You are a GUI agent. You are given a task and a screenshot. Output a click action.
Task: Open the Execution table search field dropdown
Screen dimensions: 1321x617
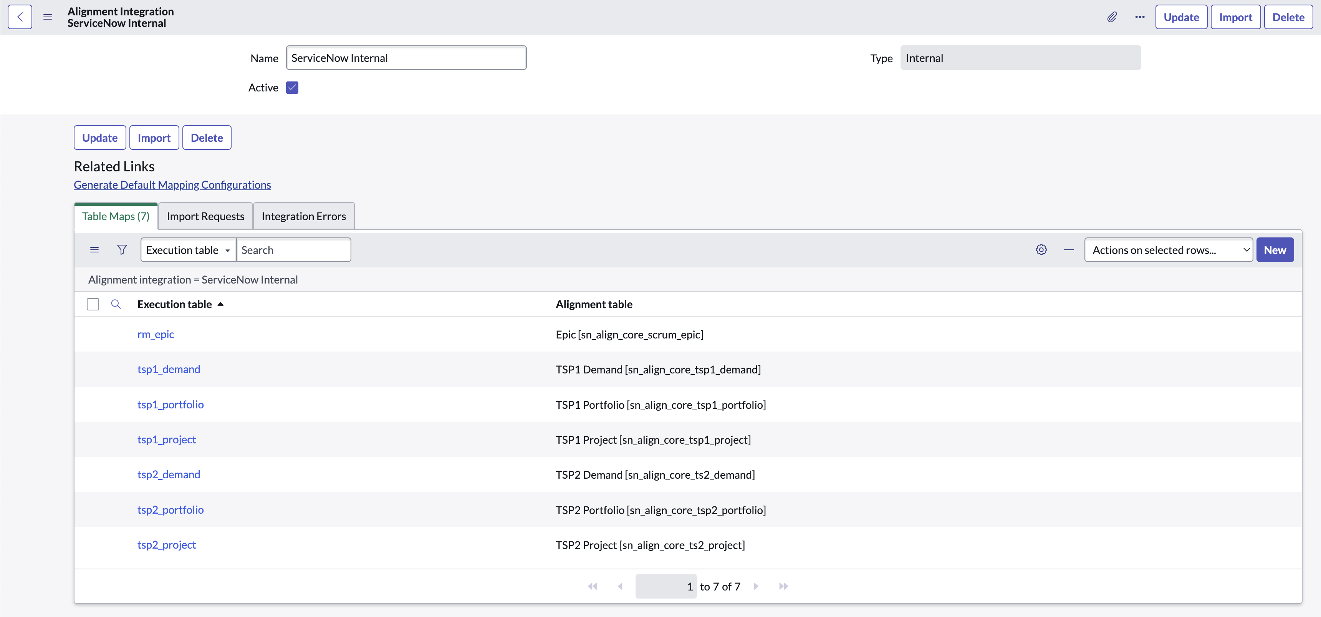(188, 250)
